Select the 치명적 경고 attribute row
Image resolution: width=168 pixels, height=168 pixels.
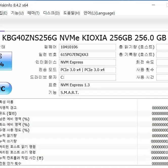pos(84,108)
